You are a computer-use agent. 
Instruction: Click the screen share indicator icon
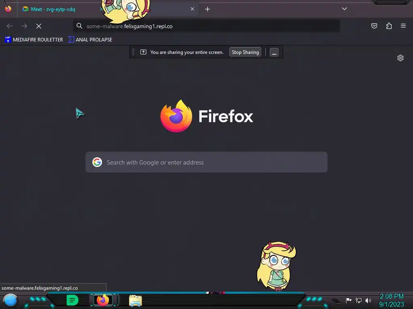click(143, 52)
